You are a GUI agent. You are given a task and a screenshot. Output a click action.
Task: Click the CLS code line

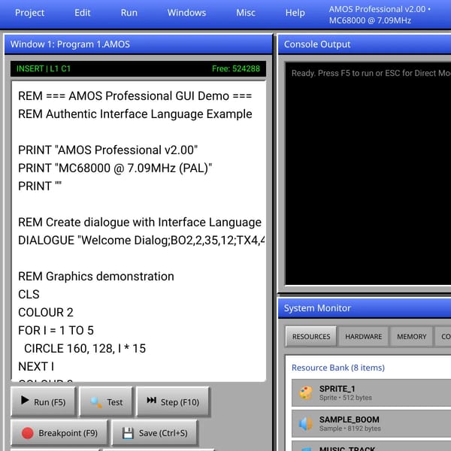tap(29, 294)
